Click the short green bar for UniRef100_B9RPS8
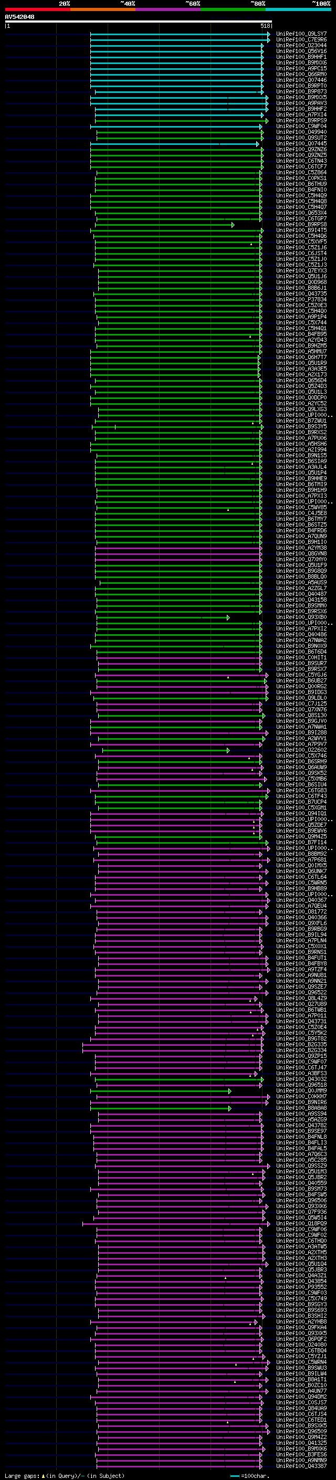 (x=165, y=225)
